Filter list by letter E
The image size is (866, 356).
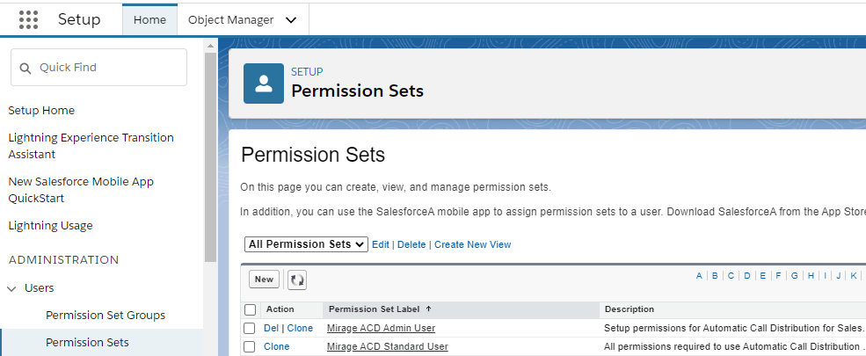pos(763,275)
